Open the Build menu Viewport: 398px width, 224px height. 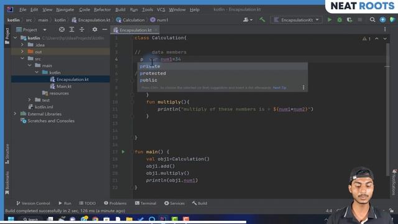tap(120, 10)
